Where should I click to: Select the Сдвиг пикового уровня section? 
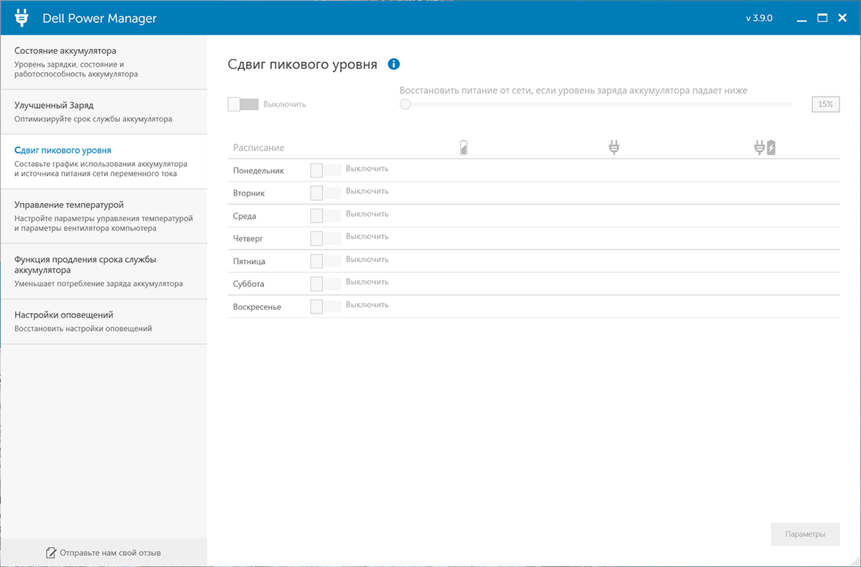click(x=103, y=161)
